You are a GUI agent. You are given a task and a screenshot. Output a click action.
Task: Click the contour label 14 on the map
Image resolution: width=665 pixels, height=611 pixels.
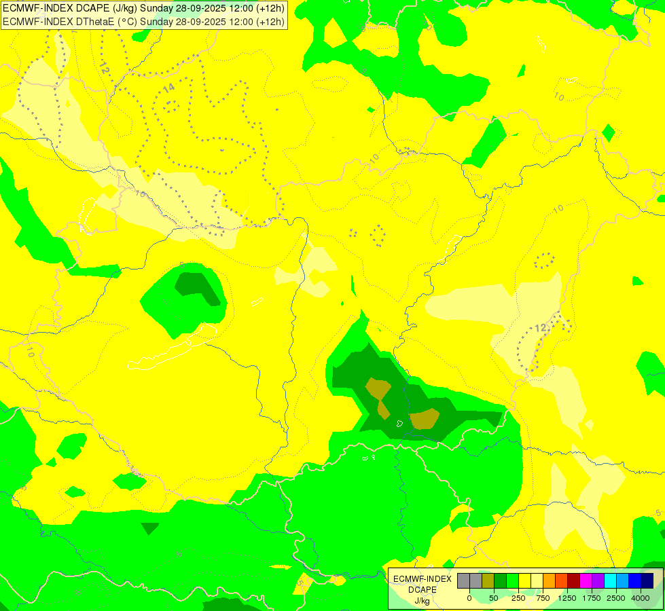[x=168, y=88]
